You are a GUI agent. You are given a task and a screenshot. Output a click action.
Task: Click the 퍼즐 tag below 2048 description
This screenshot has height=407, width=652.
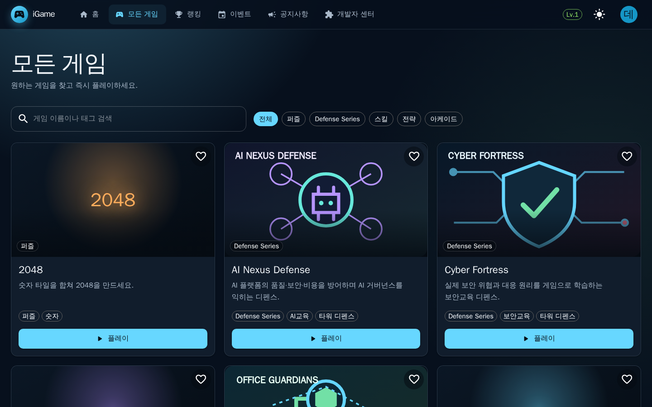pyautogui.click(x=29, y=316)
